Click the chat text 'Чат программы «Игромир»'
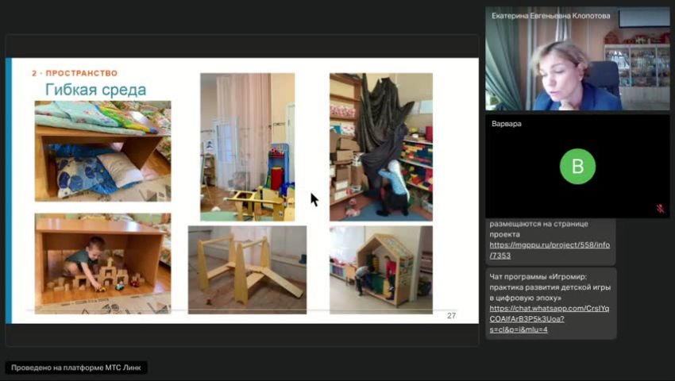 pos(538,277)
